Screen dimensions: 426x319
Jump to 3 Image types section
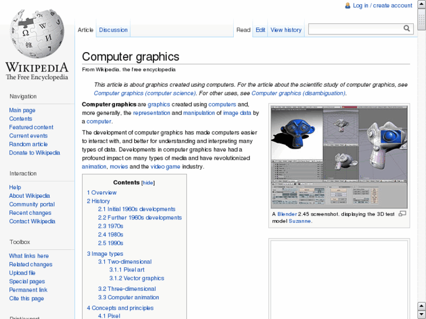105,253
